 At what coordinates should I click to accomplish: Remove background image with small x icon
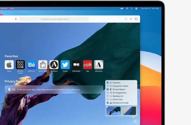[107, 107]
